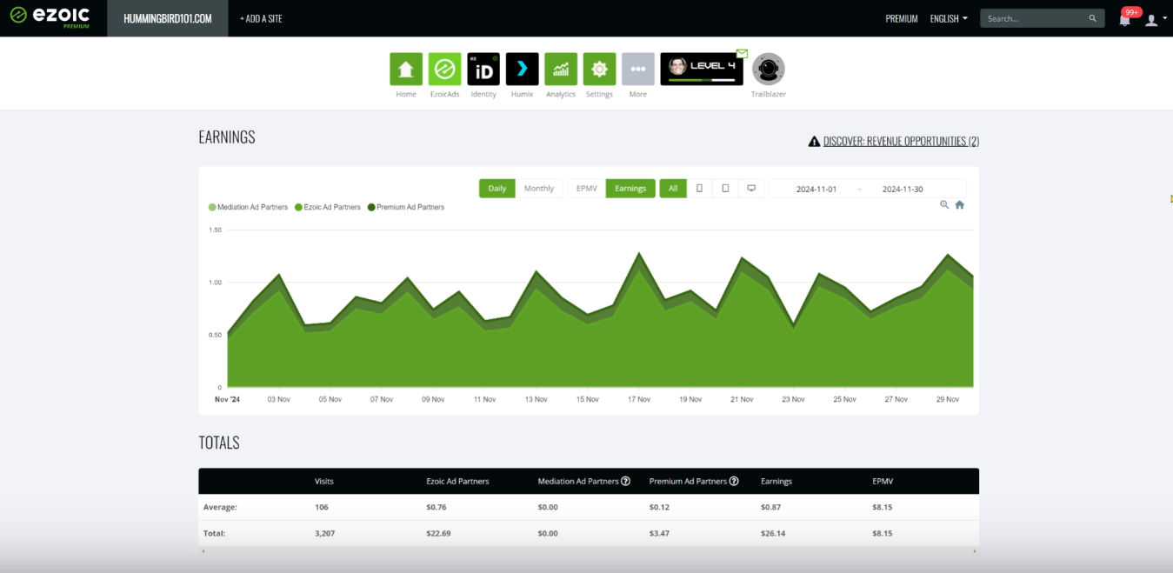
Task: Click the Trailblazer astronaut icon
Action: [769, 69]
